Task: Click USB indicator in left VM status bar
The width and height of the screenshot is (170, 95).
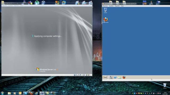Action: 78,75
